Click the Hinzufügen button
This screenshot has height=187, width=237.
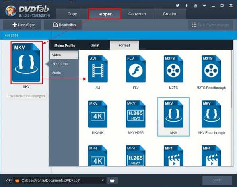pyautogui.click(x=22, y=25)
